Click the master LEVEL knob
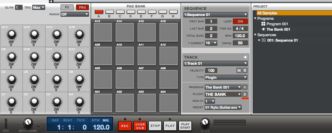This screenshot has height=133, width=332. (x=205, y=123)
